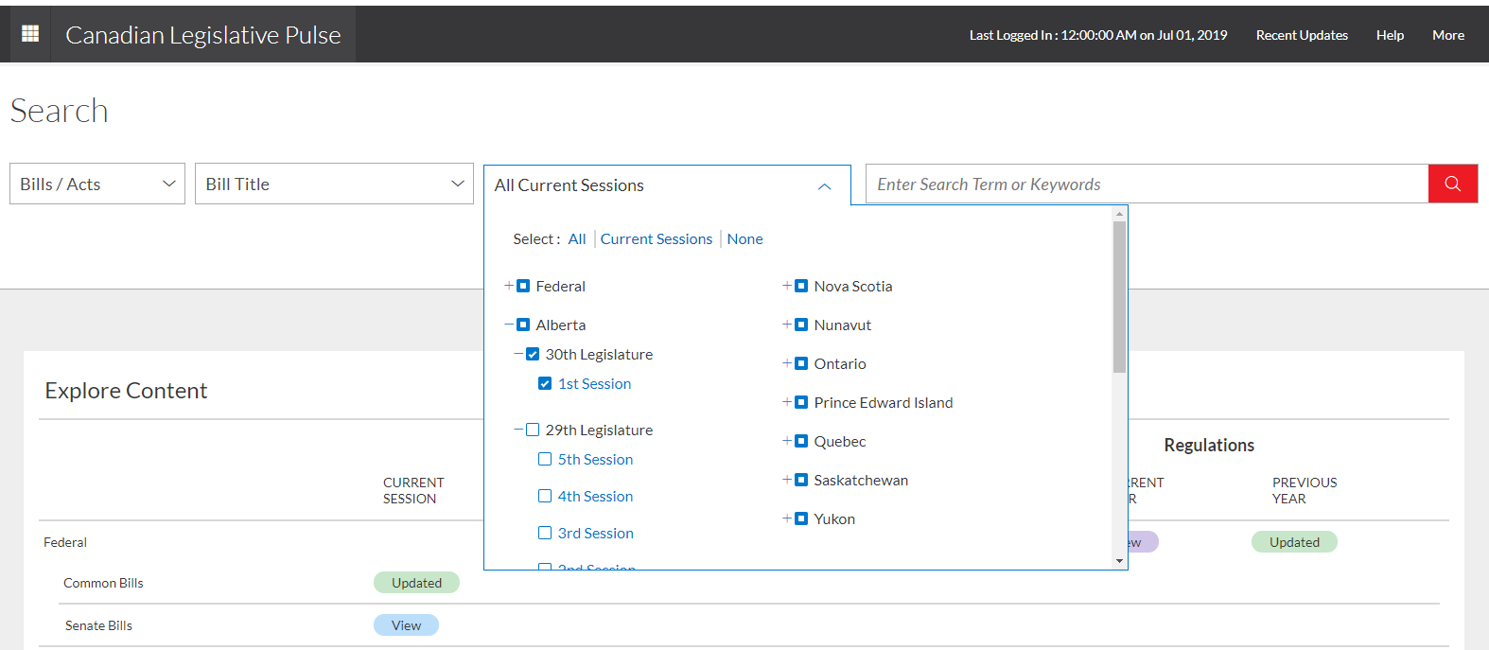Collapse the Alberta tree node
Screen dimensions: 1489x650
(x=509, y=325)
